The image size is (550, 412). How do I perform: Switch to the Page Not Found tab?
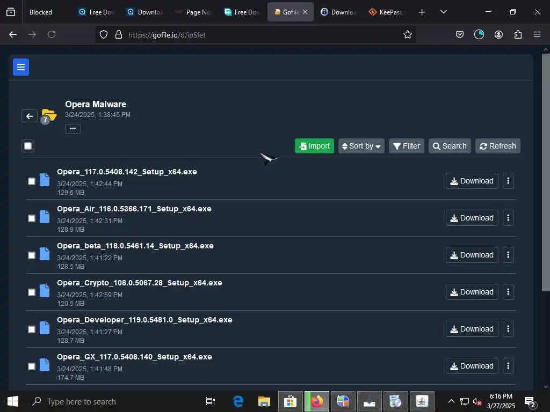pos(194,12)
